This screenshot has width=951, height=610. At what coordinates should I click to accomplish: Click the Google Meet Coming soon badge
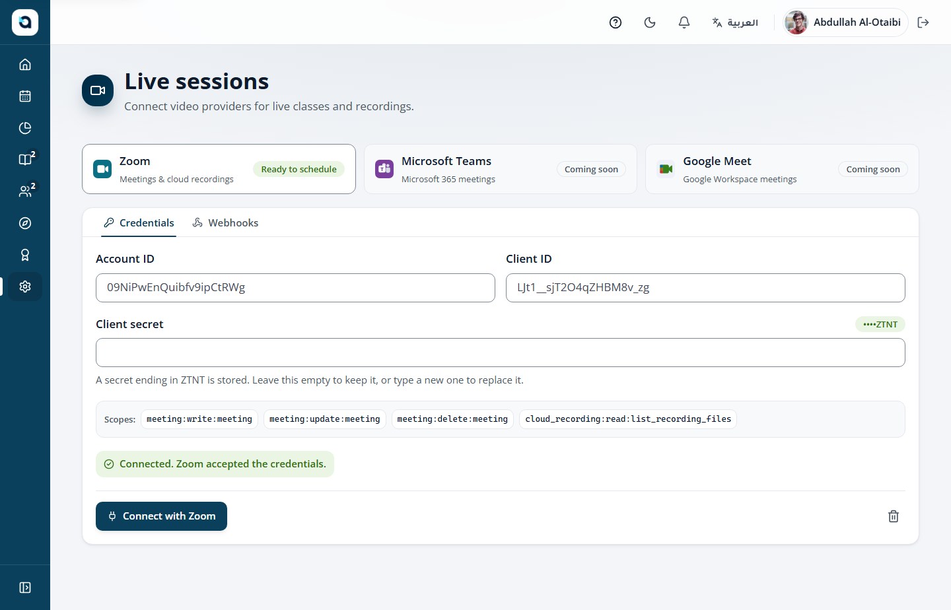coord(873,169)
